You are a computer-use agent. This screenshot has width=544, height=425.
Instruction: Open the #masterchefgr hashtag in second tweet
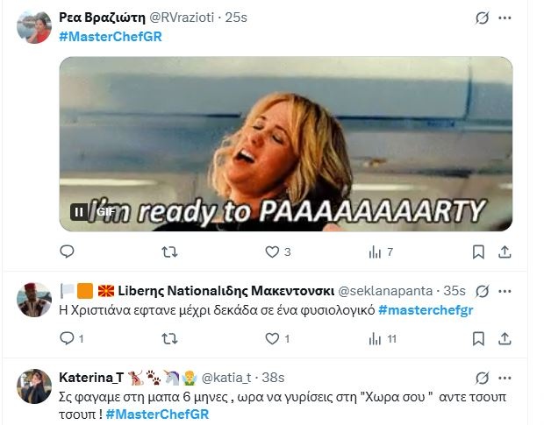pos(426,310)
